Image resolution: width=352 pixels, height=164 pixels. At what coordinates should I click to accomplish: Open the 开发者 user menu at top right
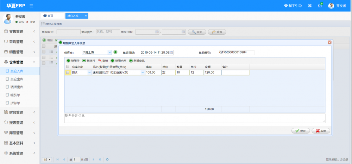337,6
